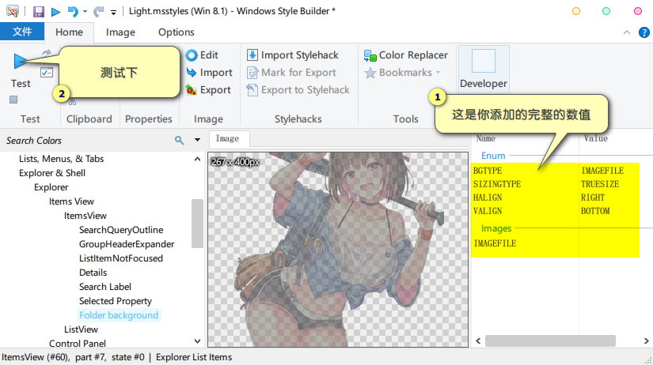Click the SIZINGTYPE property row
653x365 pixels.
(555, 184)
